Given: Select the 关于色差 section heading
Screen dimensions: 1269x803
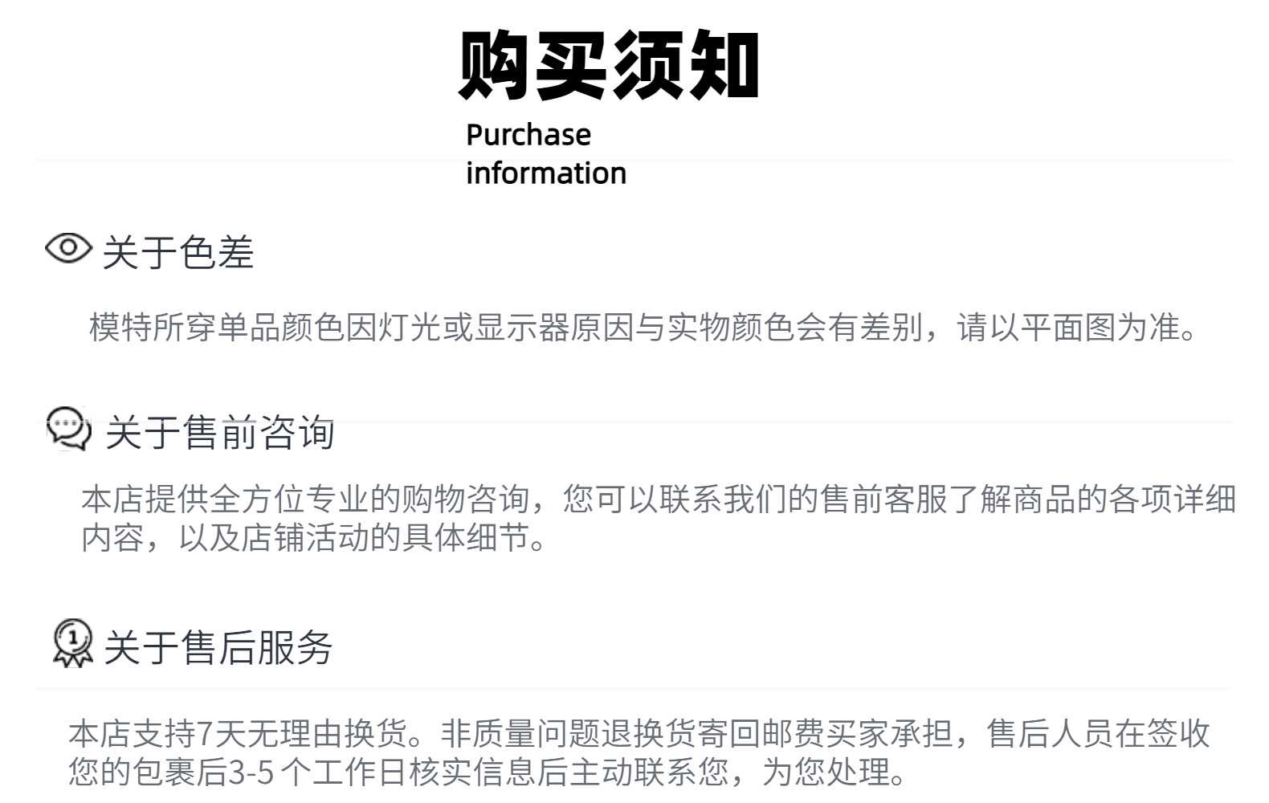Looking at the screenshot, I should (178, 253).
